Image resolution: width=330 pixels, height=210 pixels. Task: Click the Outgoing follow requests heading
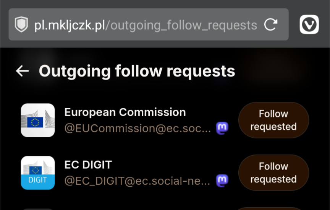pos(137,71)
